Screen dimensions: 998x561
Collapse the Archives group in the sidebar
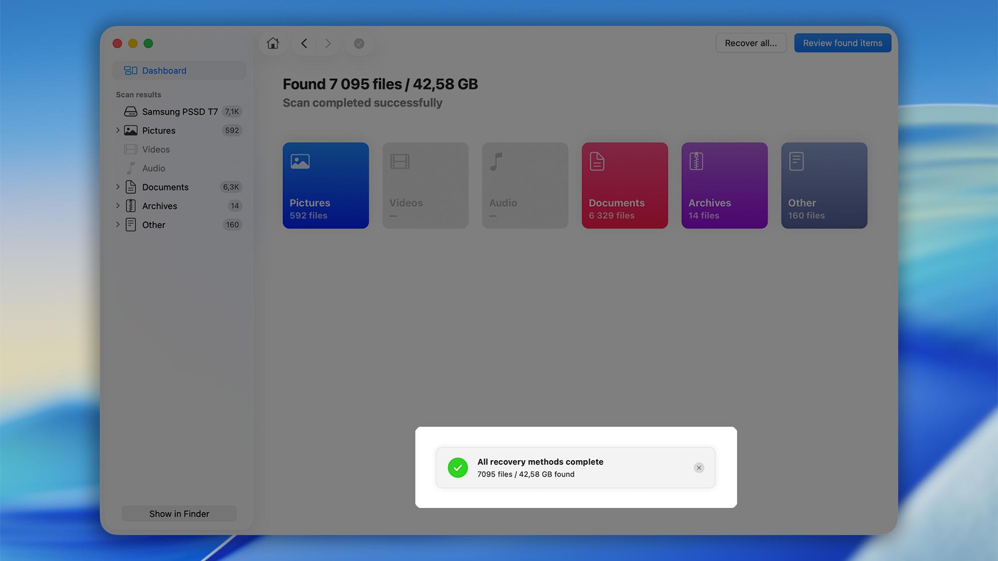click(118, 205)
